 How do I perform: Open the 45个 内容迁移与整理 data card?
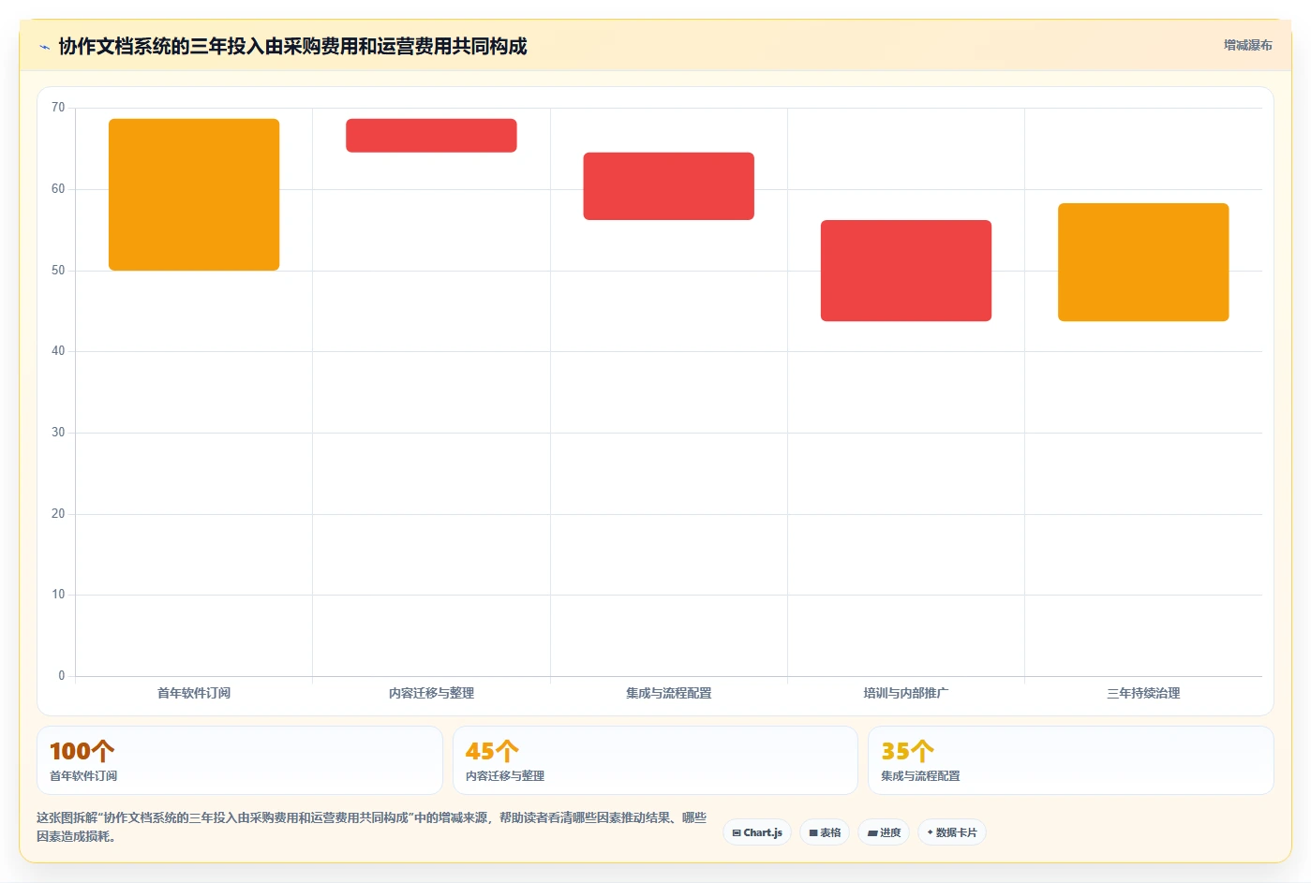[655, 760]
